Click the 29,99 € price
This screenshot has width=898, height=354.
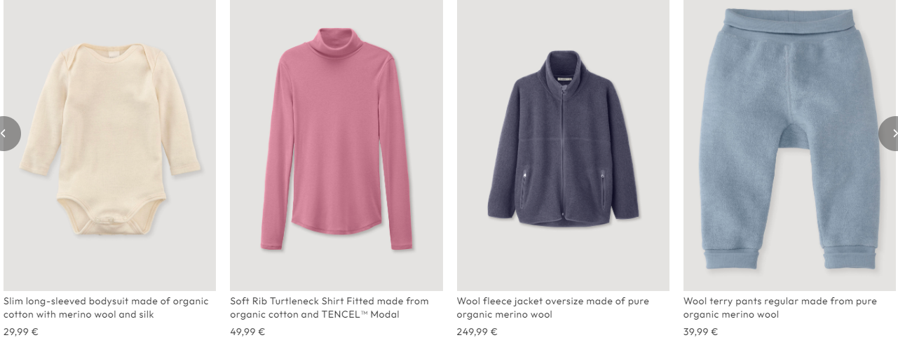pyautogui.click(x=21, y=332)
